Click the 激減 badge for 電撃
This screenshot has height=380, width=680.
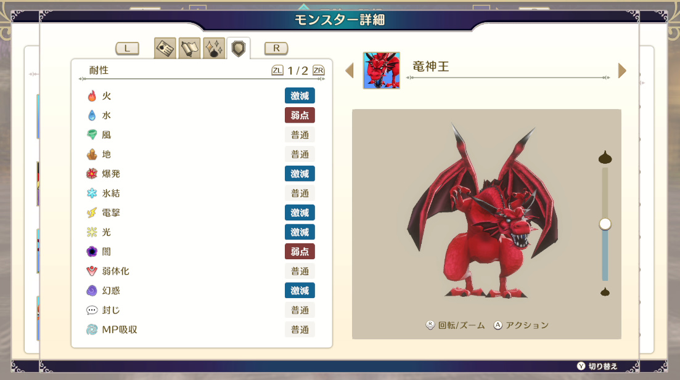(300, 212)
